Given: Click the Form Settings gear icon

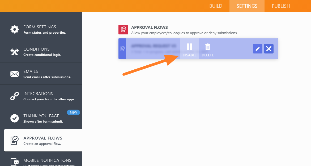Looking at the screenshot, I should tap(15, 29).
